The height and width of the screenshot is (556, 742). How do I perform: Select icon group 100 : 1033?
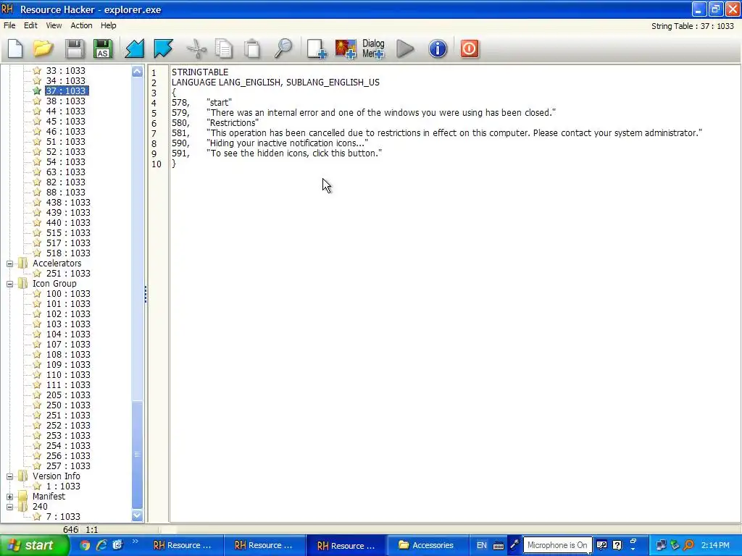(68, 294)
